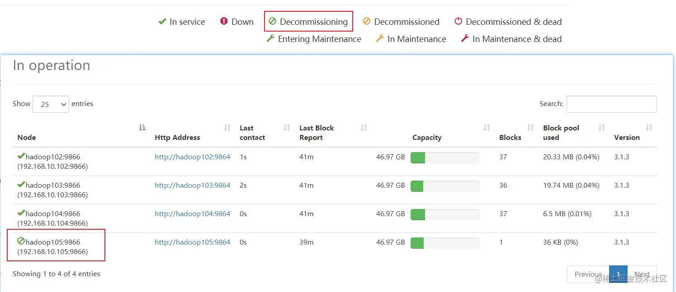Click Showing 1 to 4 of 4 entries

coord(57,274)
